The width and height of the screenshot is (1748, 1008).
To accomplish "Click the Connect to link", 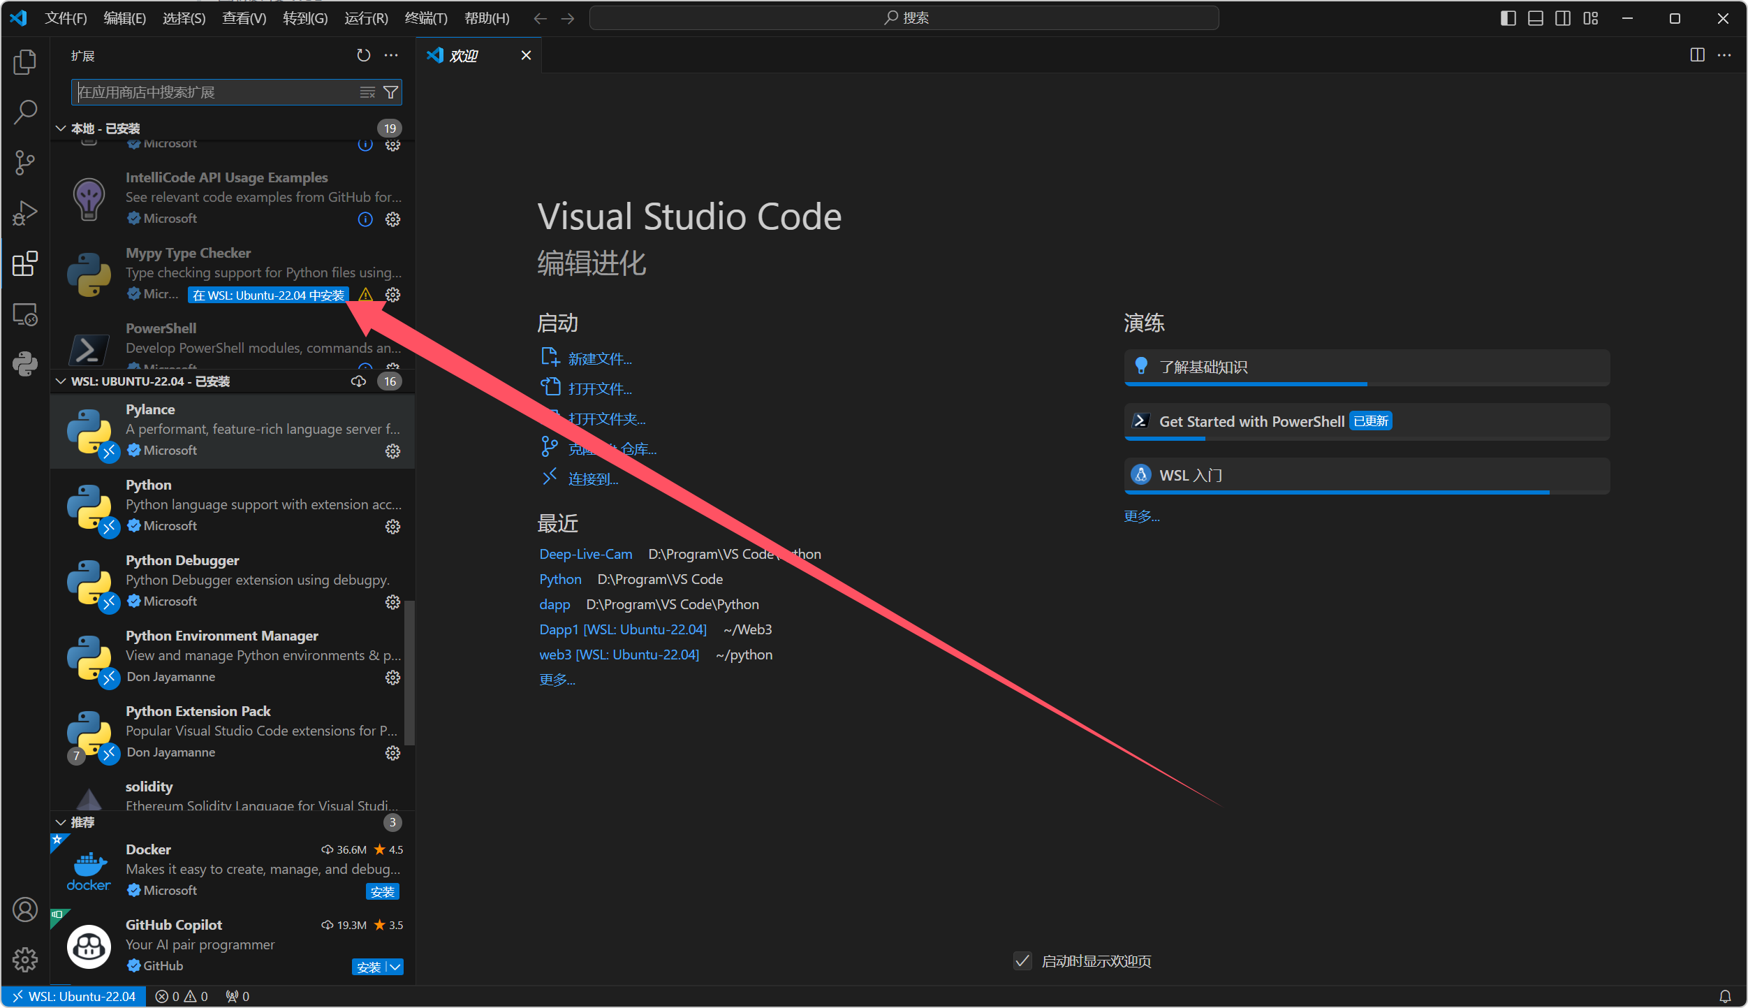I will coord(593,479).
